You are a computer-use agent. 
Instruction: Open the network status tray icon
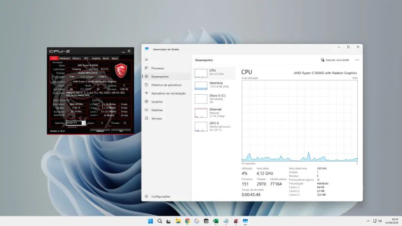click(375, 221)
